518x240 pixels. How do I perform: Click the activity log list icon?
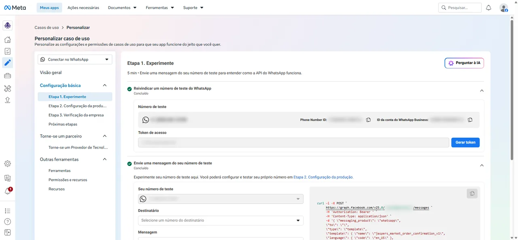[8, 211]
